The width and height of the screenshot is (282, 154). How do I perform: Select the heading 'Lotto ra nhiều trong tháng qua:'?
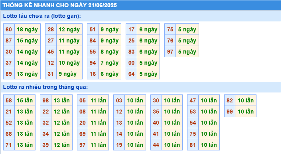[x=45, y=87]
